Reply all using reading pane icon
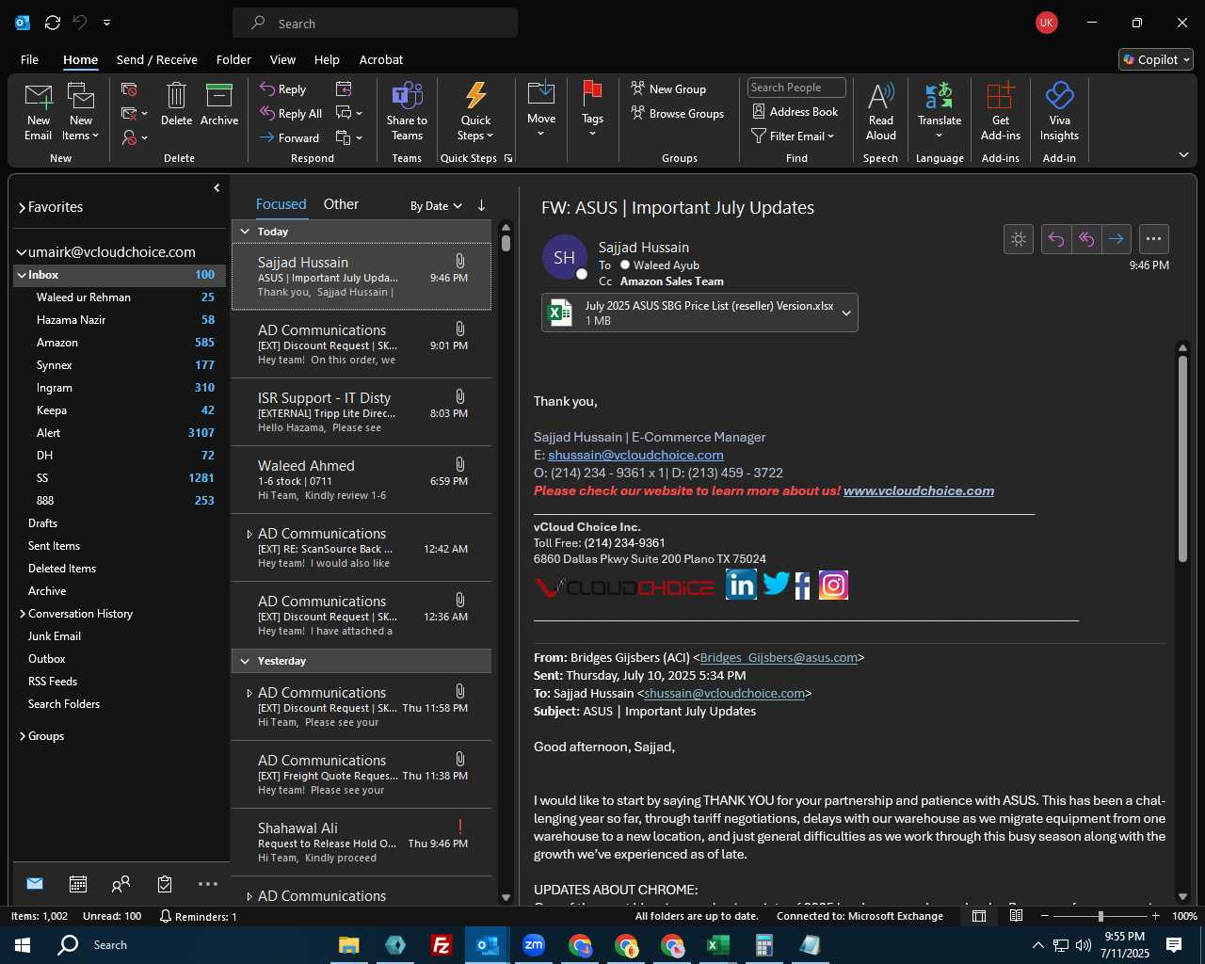Screen dimensions: 1205x964 [x=1086, y=239]
